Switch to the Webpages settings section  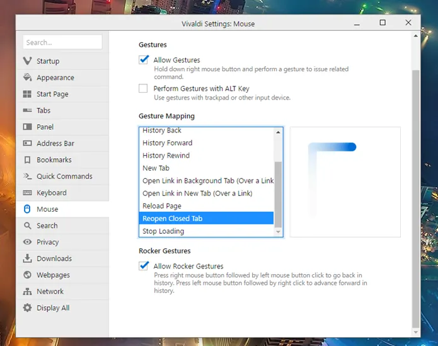(54, 275)
